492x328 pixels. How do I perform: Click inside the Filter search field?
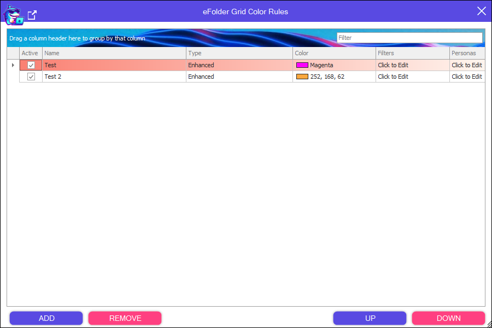(x=409, y=38)
